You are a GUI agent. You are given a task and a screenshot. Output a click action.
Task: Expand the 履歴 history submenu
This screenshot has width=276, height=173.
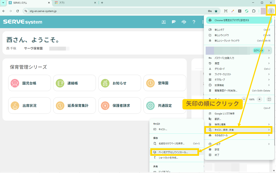[x=238, y=63]
